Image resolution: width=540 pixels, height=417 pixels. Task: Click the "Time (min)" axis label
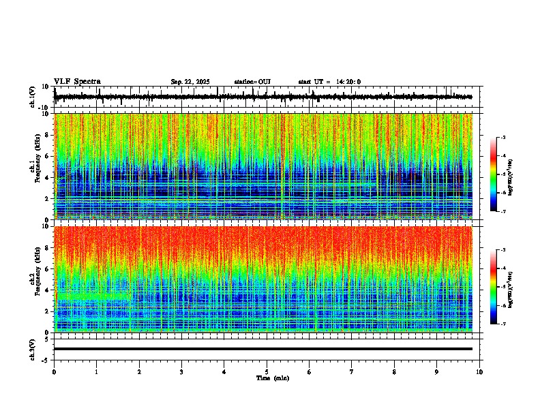pos(273,378)
